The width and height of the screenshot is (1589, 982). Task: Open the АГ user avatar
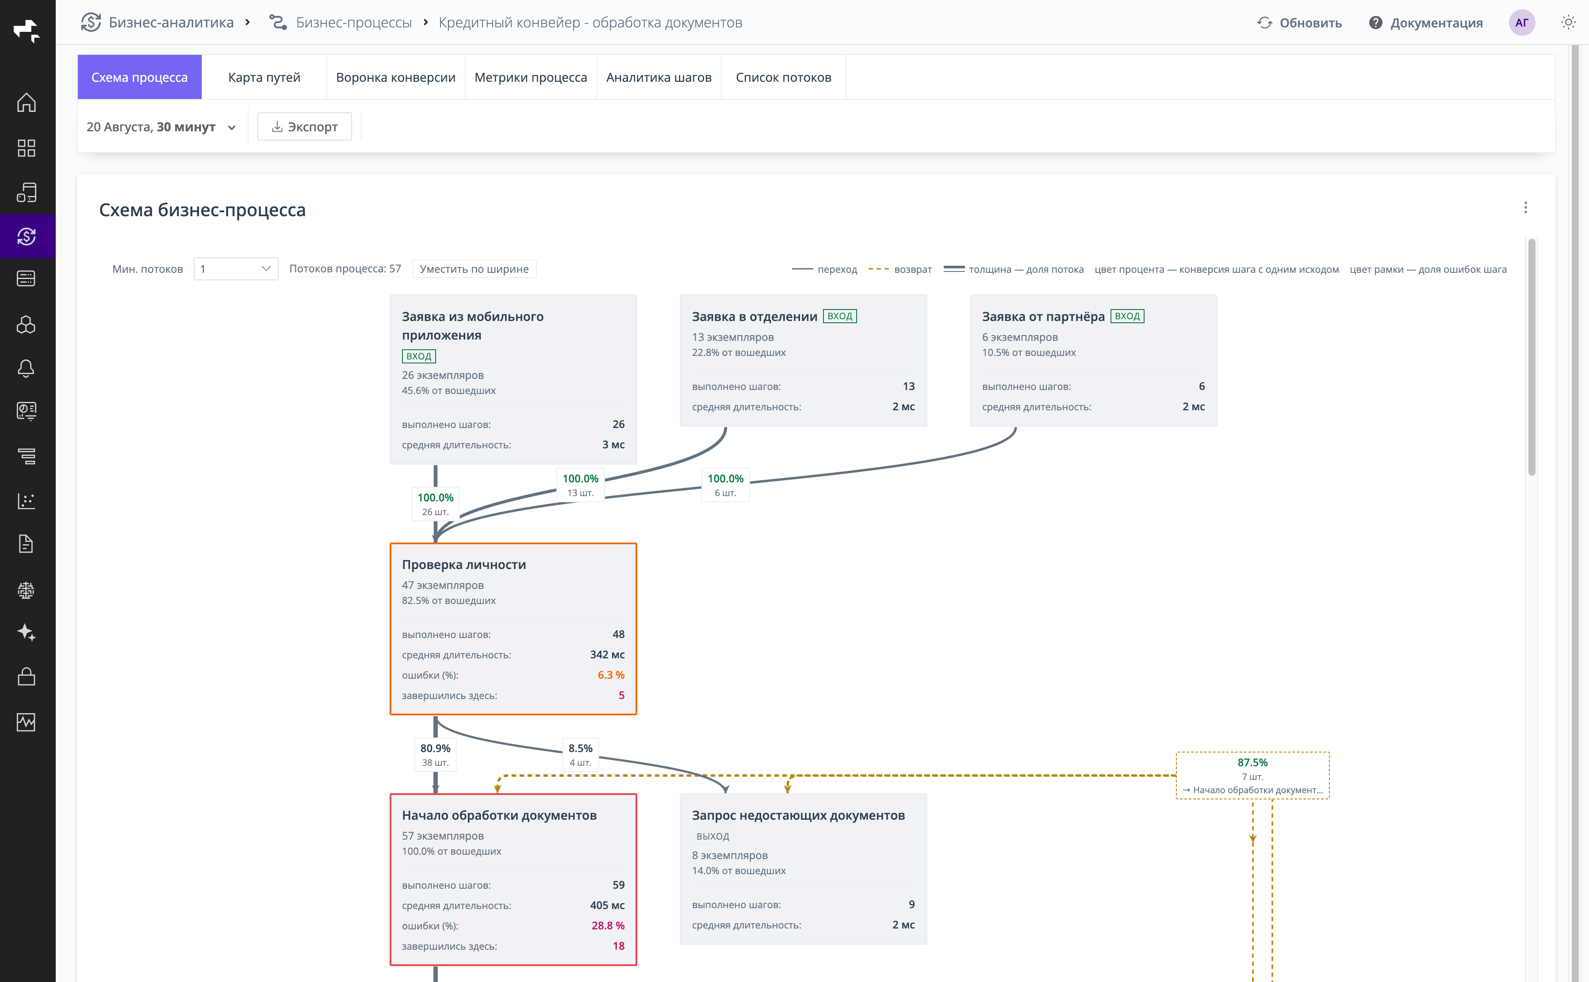pyautogui.click(x=1521, y=23)
